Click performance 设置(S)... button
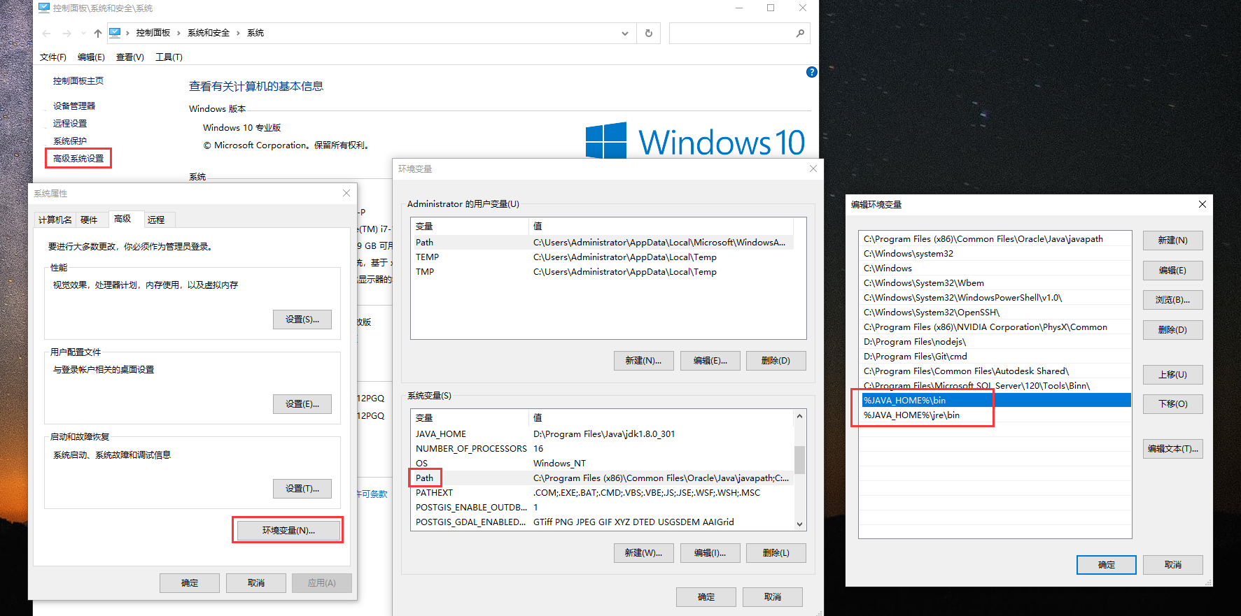The image size is (1241, 616). pyautogui.click(x=302, y=320)
